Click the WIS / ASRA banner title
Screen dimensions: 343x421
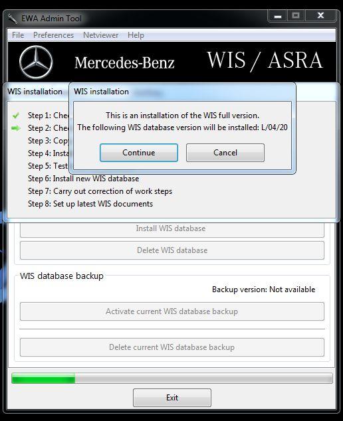click(265, 60)
